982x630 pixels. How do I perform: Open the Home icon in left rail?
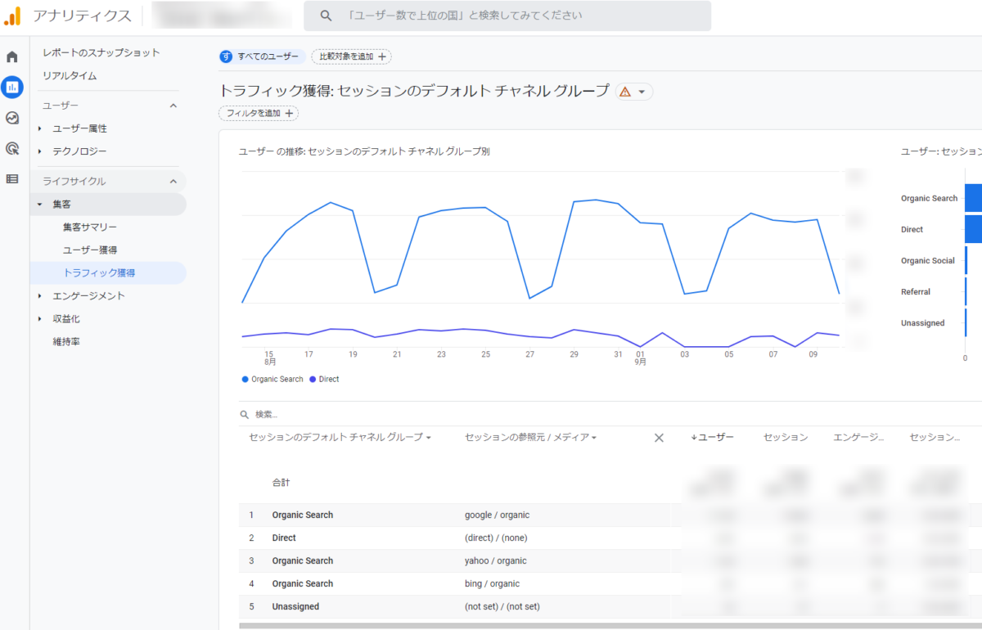coord(12,56)
